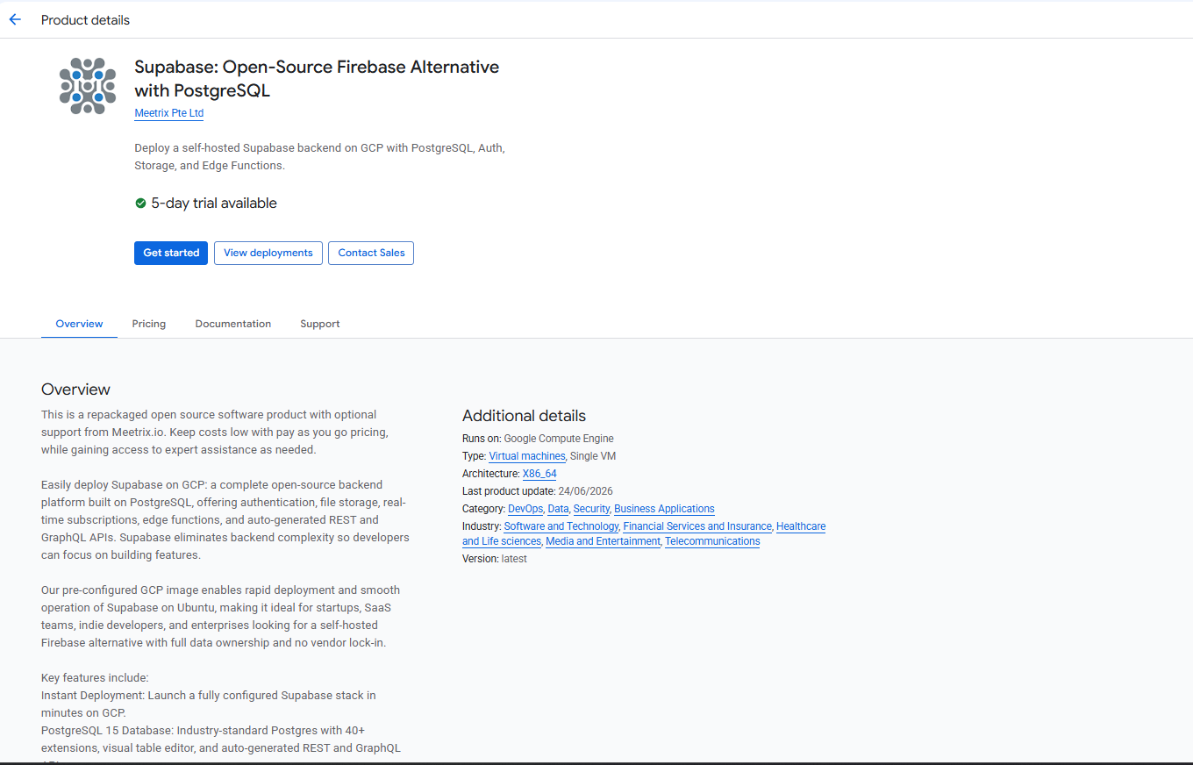Click the Supabase product logo
1193x765 pixels.
pos(88,86)
